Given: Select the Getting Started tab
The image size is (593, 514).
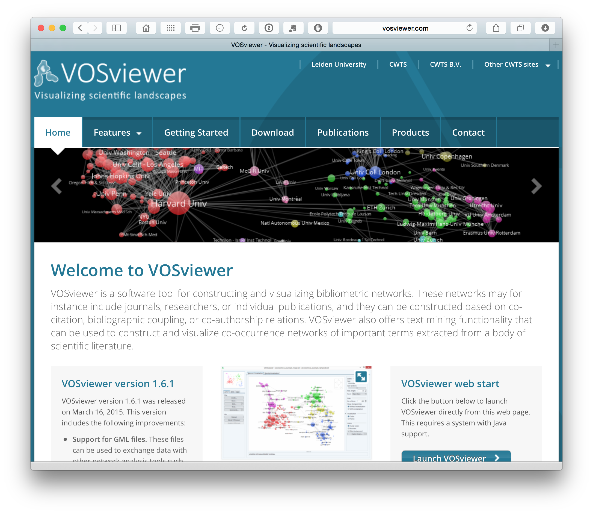Looking at the screenshot, I should point(196,133).
